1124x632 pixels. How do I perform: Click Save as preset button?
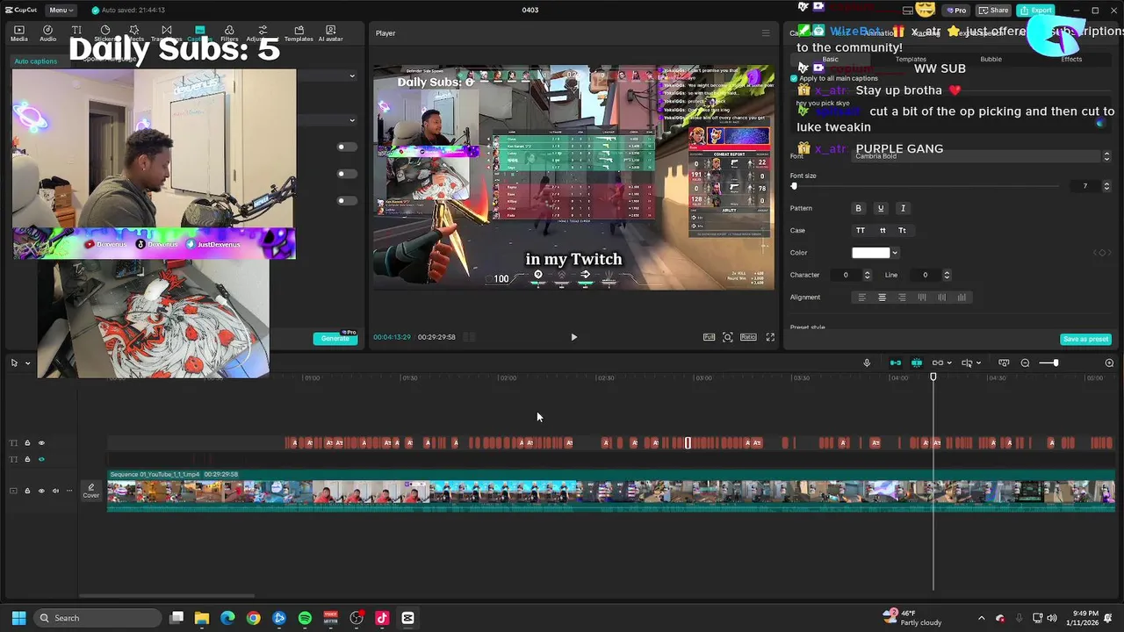point(1086,339)
